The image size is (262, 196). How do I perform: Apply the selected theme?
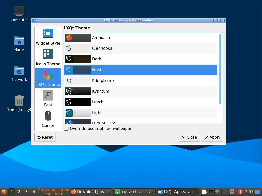click(x=212, y=137)
